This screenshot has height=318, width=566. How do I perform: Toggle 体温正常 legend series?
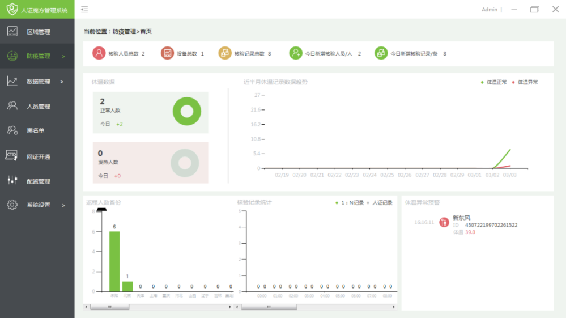point(494,82)
